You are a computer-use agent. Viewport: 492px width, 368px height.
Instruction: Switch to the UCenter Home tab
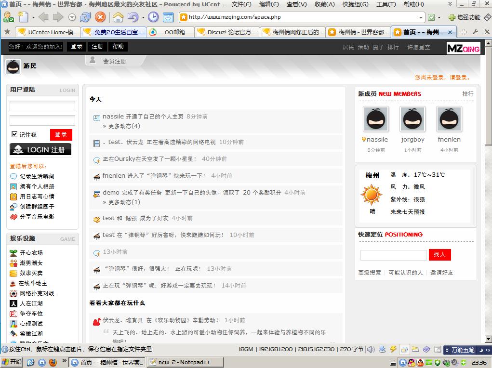tap(48, 32)
